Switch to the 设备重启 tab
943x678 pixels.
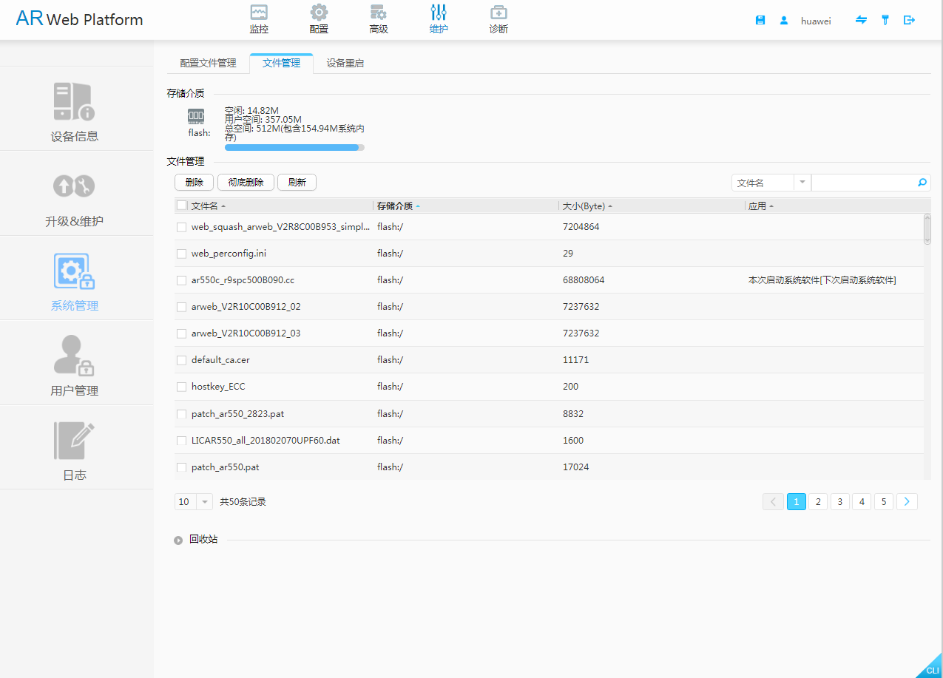point(345,64)
